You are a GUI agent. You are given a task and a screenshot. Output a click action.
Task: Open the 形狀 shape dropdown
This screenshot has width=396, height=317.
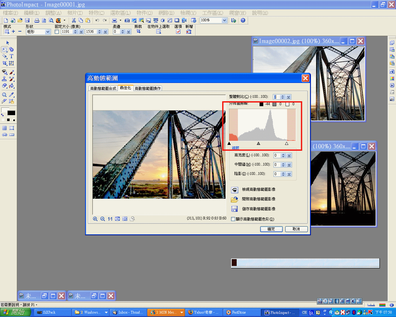point(48,32)
